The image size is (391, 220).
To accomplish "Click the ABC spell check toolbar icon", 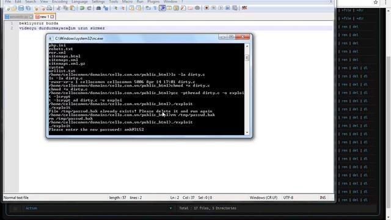I will coord(244,8).
